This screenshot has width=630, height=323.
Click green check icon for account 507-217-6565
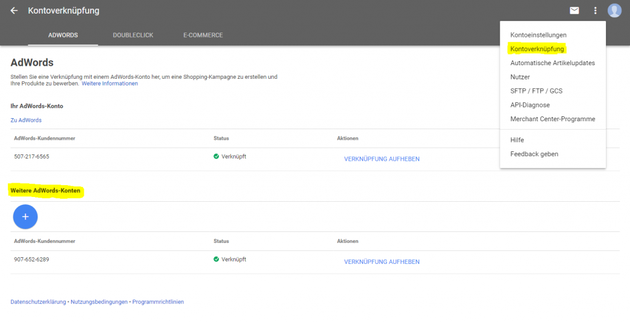pyautogui.click(x=216, y=156)
